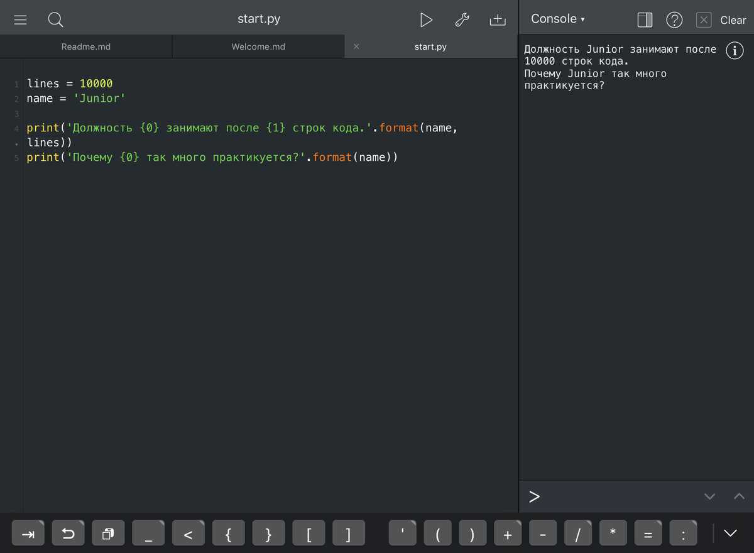
Task: Open the hamburger file browser menu
Action: pyautogui.click(x=20, y=20)
